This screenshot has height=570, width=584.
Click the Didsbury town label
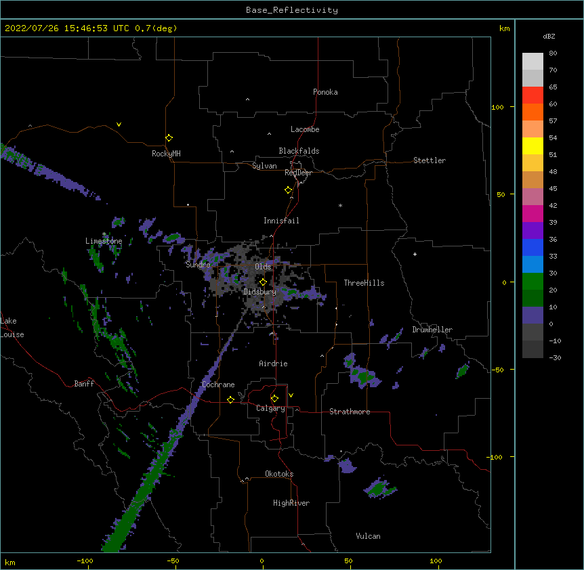[x=259, y=292]
